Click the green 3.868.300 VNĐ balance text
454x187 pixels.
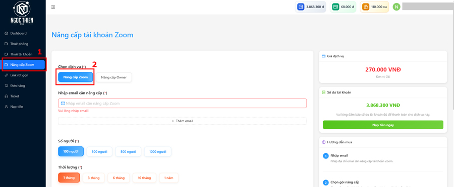[383, 106]
